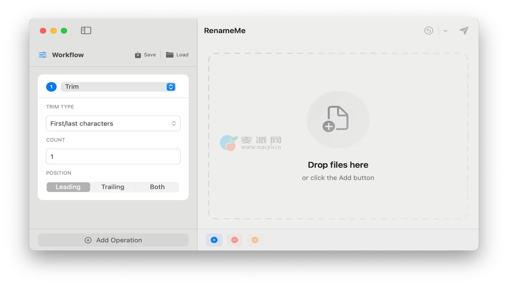Viewport: 508px width, 286px height.
Task: Click the blue plus add files icon
Action: [214, 240]
